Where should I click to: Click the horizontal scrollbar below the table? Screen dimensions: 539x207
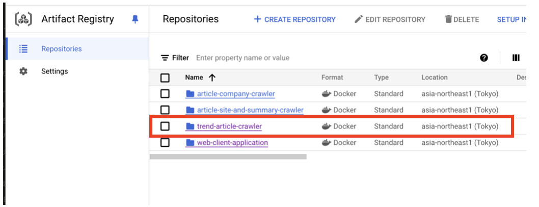(x=228, y=157)
